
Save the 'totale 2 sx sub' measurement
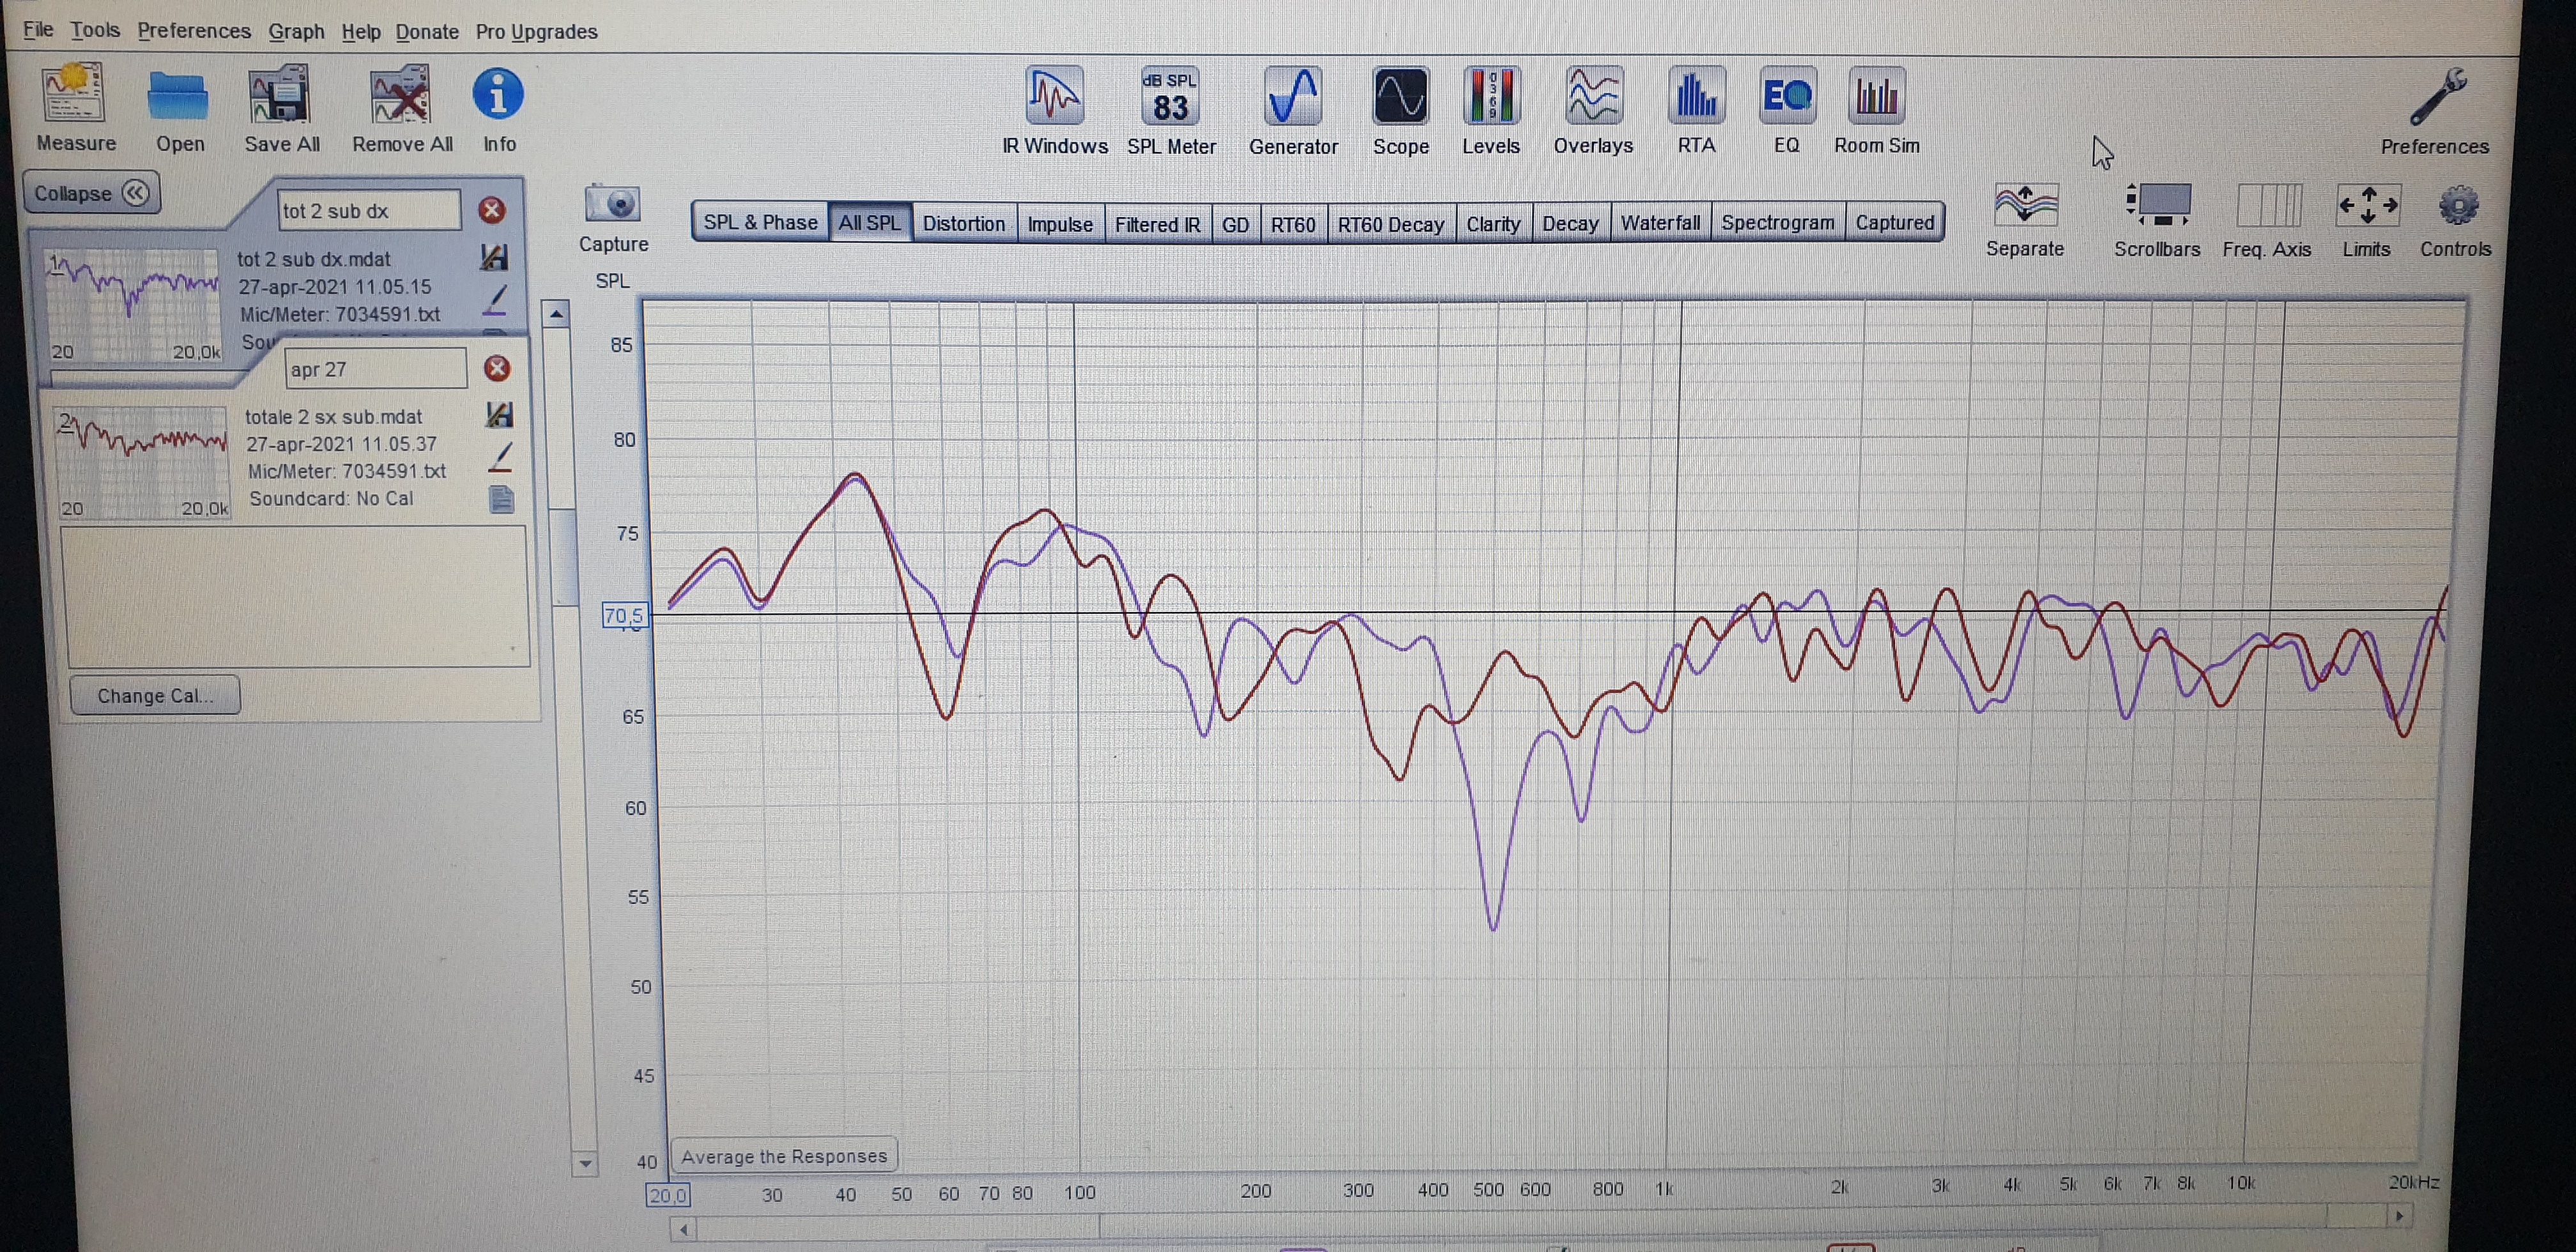(499, 414)
